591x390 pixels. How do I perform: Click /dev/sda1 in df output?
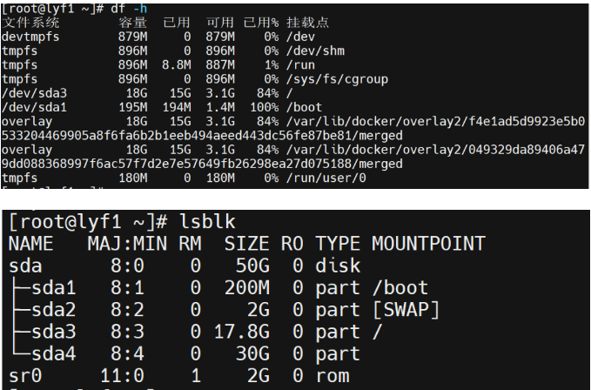(34, 107)
